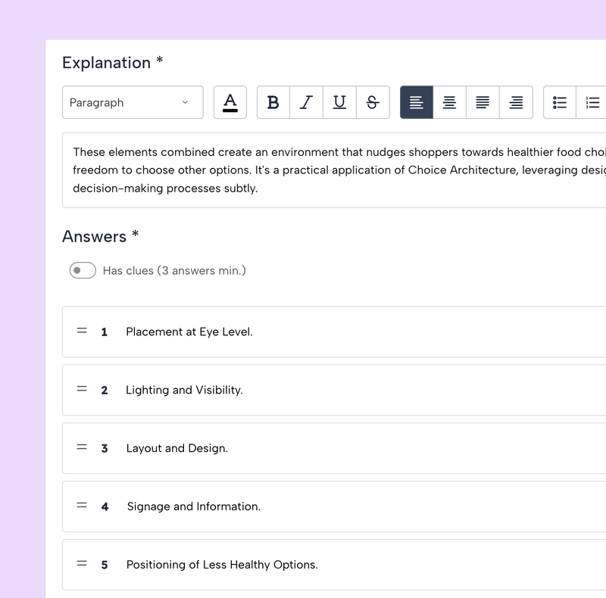Enable the Has clues toggle
The width and height of the screenshot is (606, 598).
83,270
